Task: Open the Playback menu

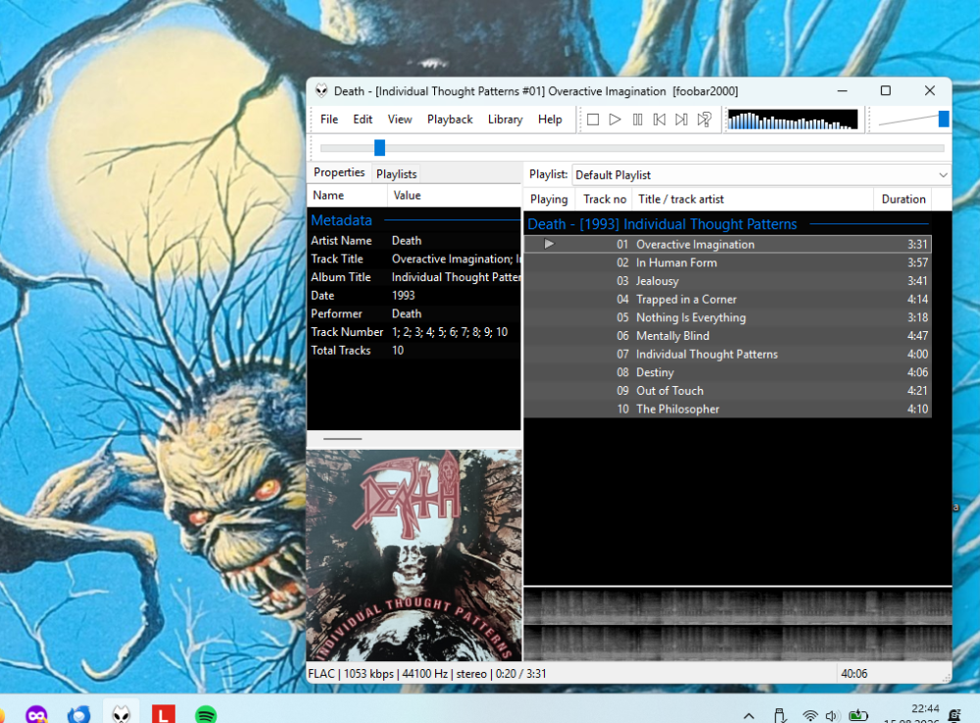Action: (x=450, y=120)
